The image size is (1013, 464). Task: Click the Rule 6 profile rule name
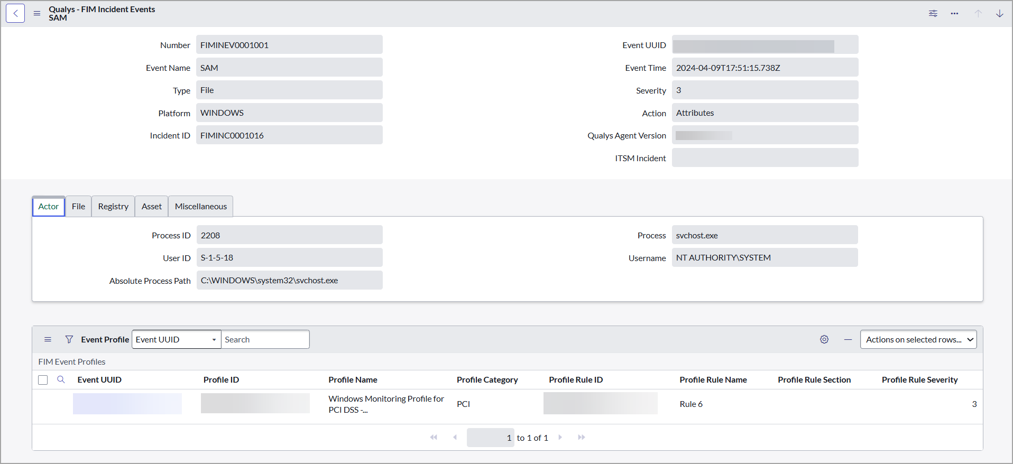(691, 404)
